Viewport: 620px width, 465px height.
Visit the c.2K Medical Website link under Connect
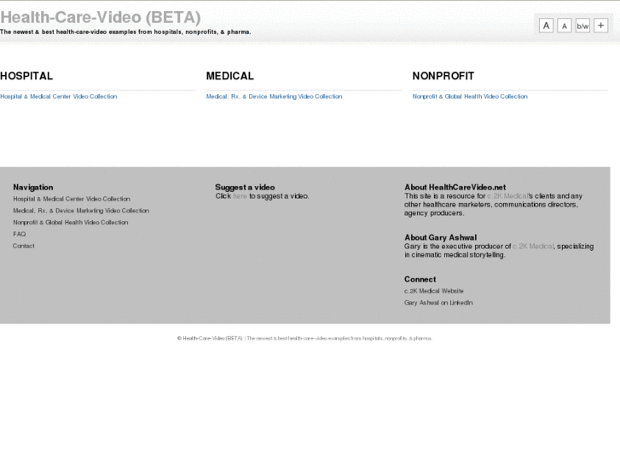[x=434, y=291]
